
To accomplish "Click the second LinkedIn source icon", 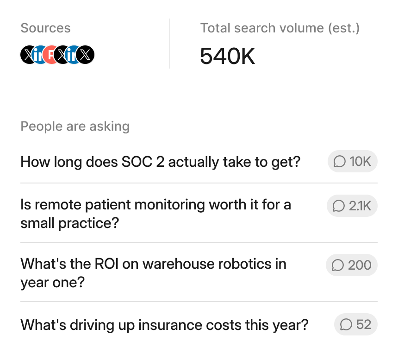I will click(73, 55).
